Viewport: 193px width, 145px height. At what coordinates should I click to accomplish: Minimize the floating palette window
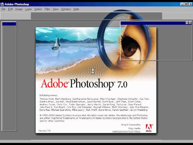pyautogui.click(x=187, y=23)
